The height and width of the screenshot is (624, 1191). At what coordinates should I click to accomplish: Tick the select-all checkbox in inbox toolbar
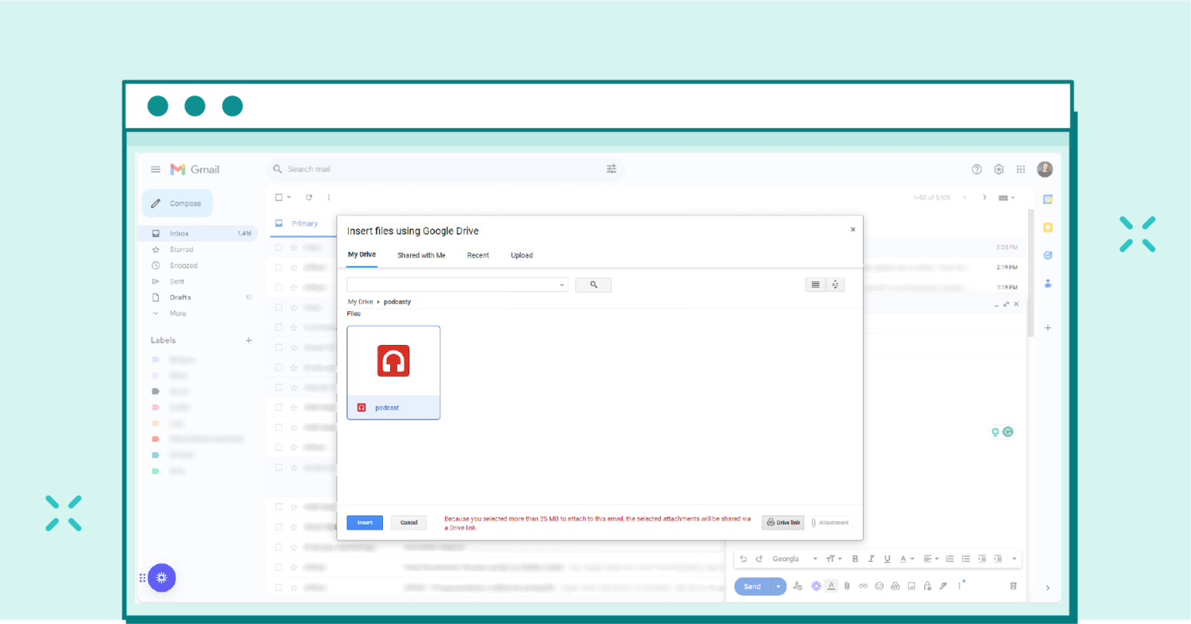(279, 198)
